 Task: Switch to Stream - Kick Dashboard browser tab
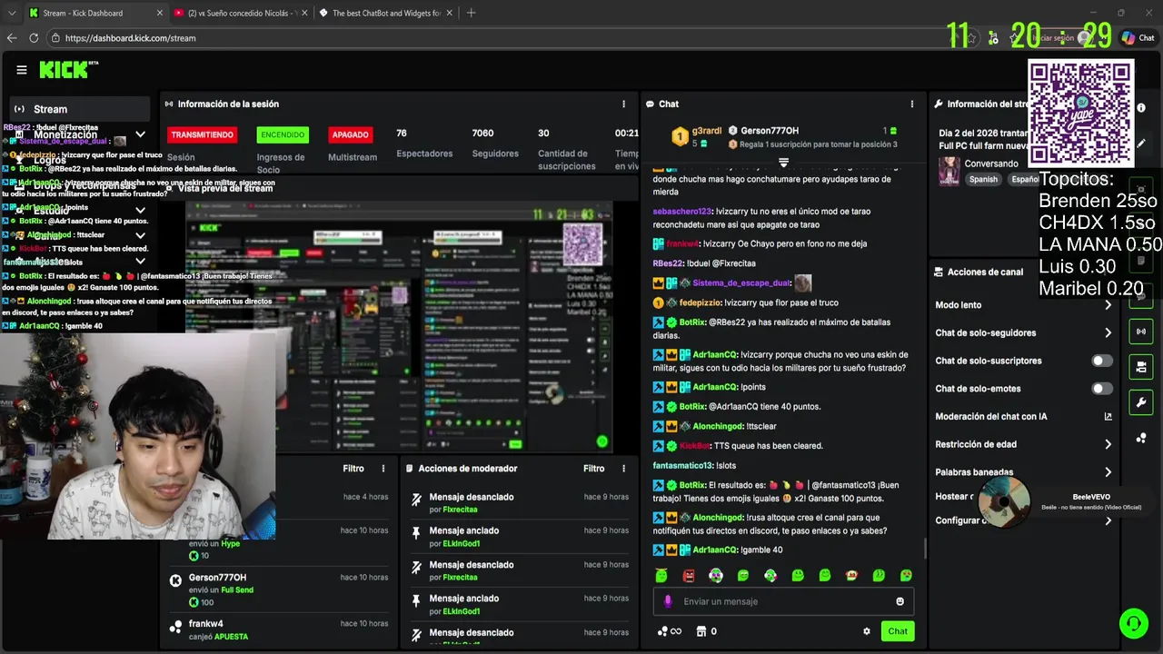tap(95, 13)
